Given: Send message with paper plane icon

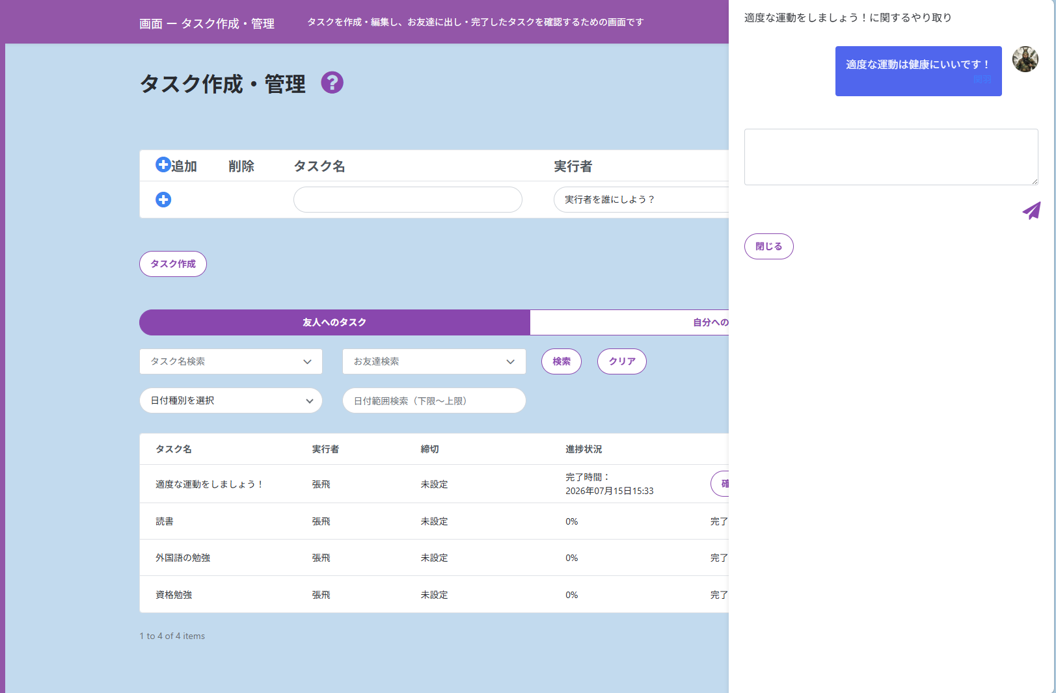Looking at the screenshot, I should [1031, 210].
